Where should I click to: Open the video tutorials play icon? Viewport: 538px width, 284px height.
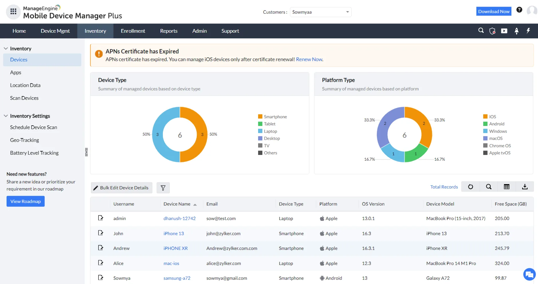click(x=504, y=31)
